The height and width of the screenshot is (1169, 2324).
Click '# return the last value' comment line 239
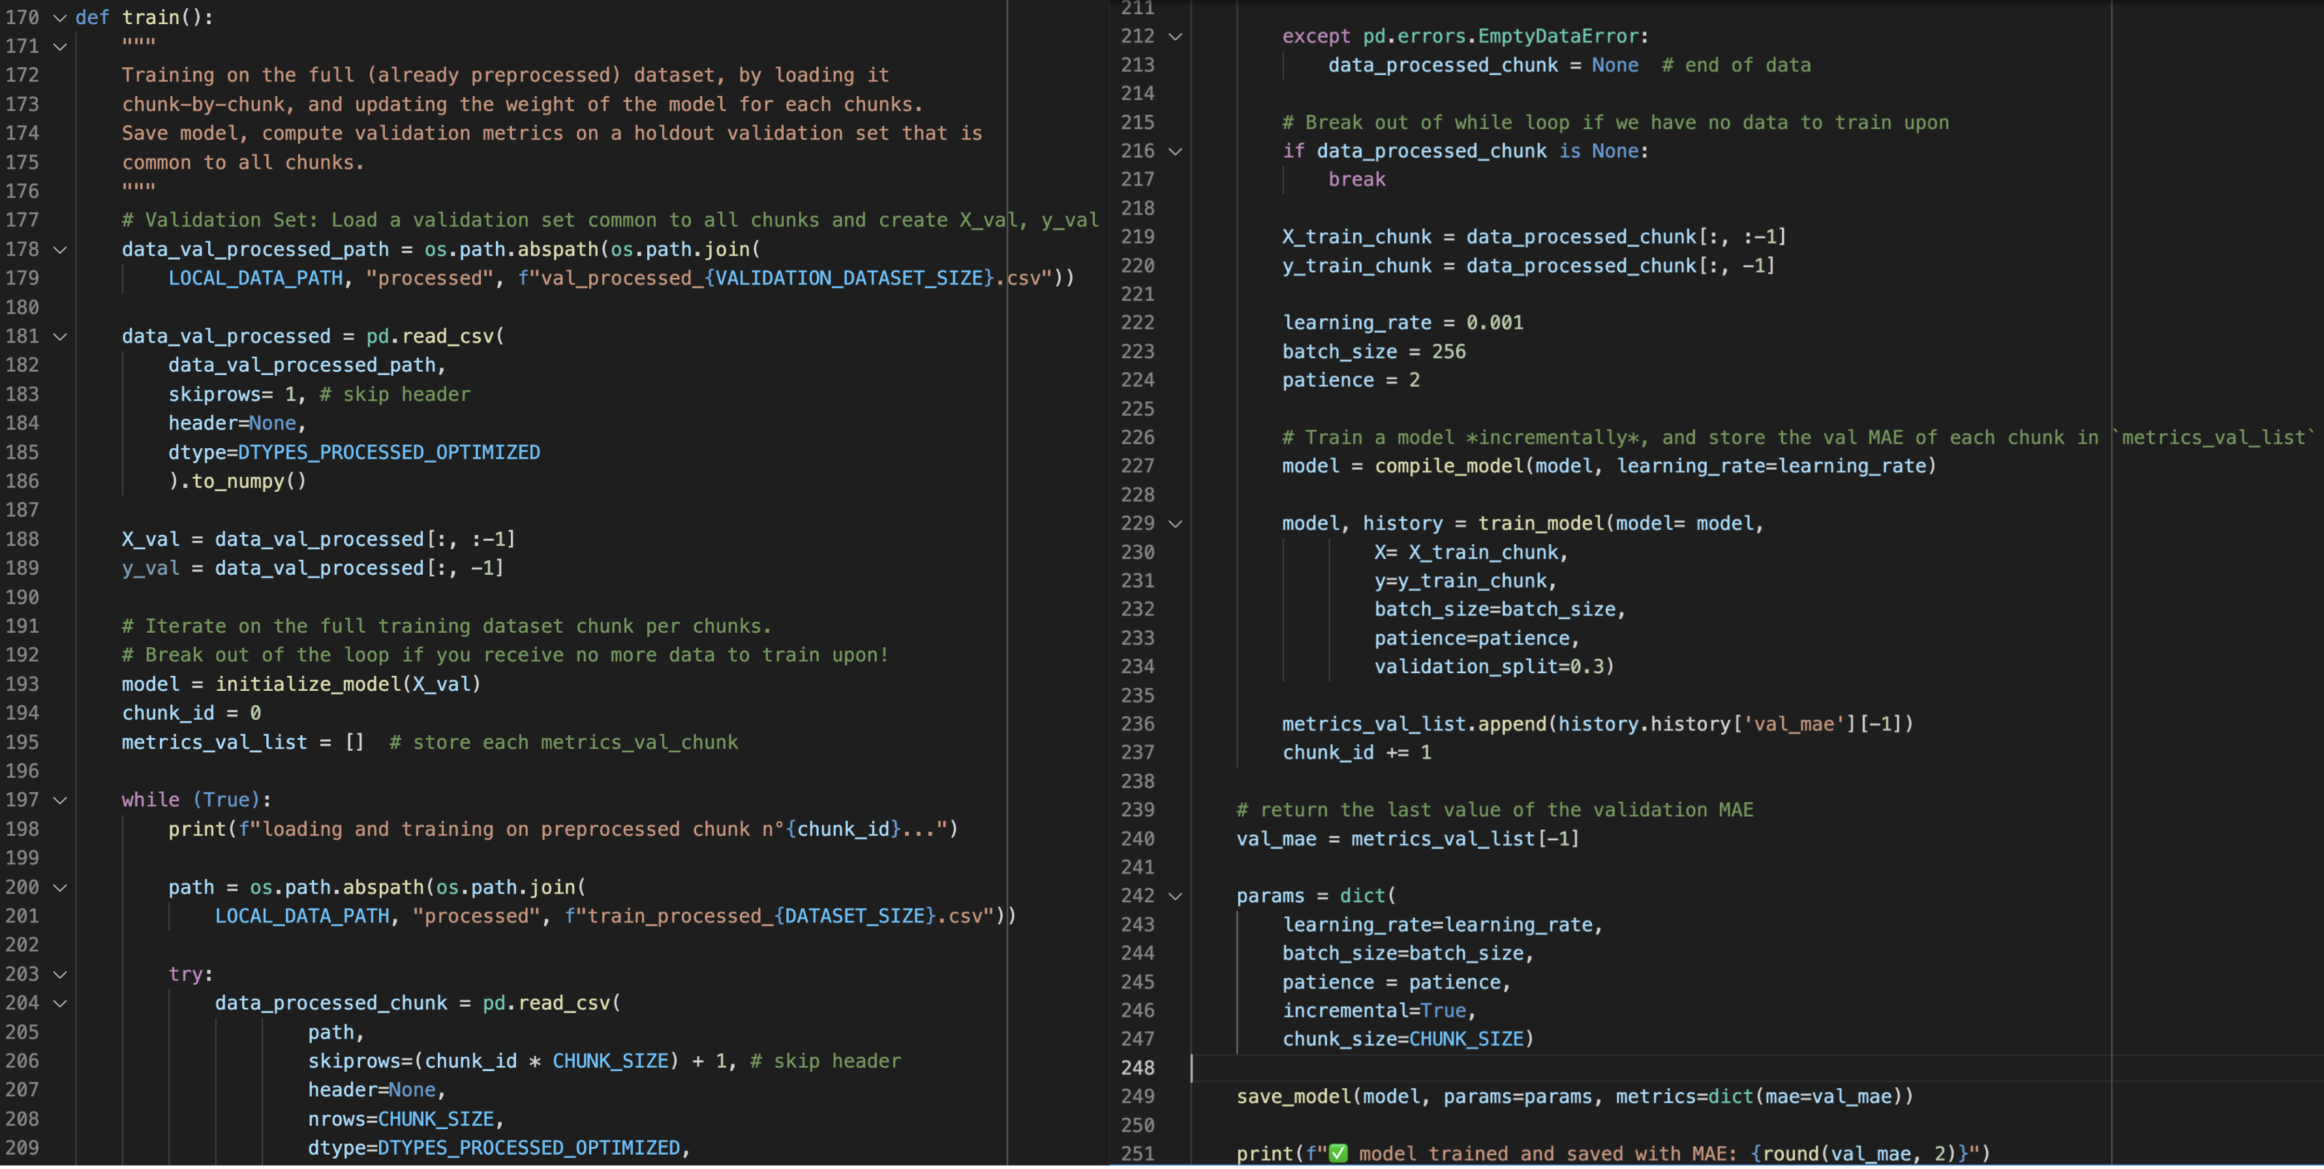1495,810
